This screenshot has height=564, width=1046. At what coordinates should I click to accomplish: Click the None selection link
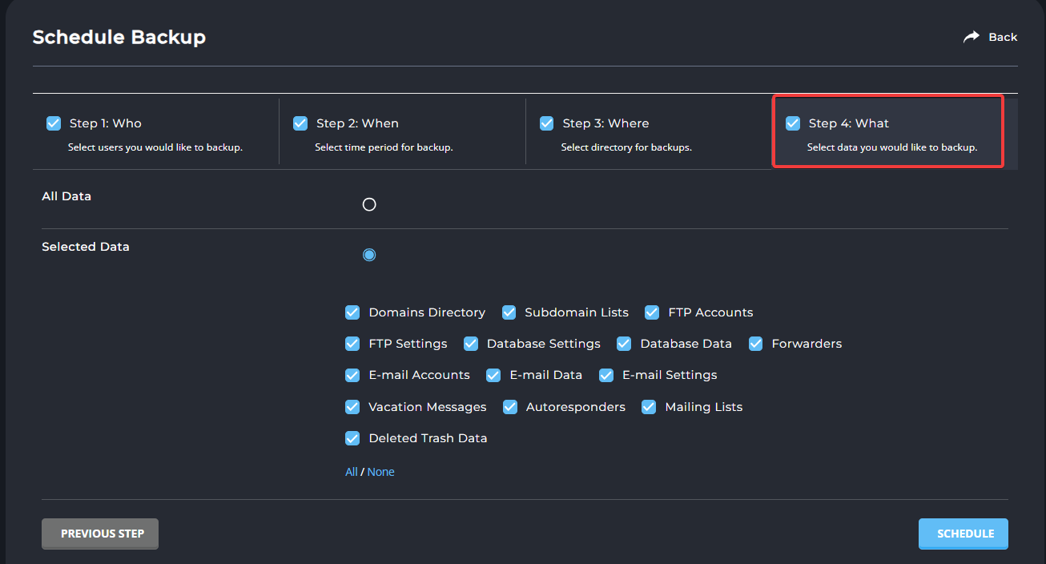[381, 472]
